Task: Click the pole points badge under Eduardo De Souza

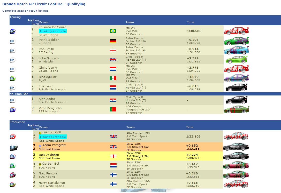Action: (x=53, y=31)
